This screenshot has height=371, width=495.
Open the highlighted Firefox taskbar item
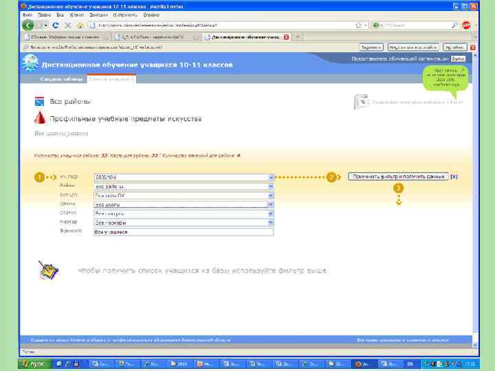pyautogui.click(x=364, y=364)
